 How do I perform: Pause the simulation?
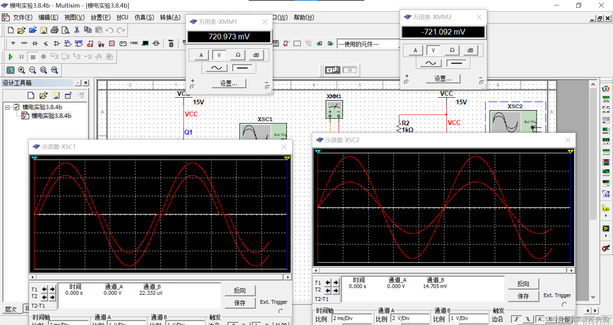(21, 57)
